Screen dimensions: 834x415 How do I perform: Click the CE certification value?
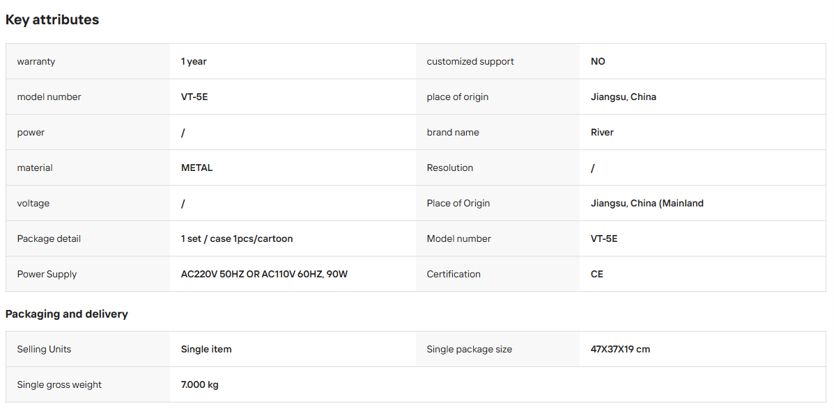pyautogui.click(x=597, y=275)
